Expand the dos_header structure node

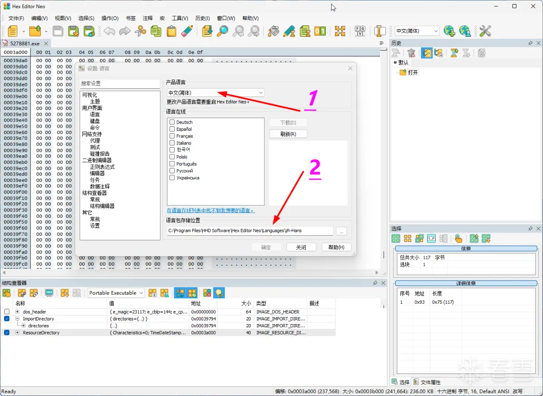click(17, 312)
